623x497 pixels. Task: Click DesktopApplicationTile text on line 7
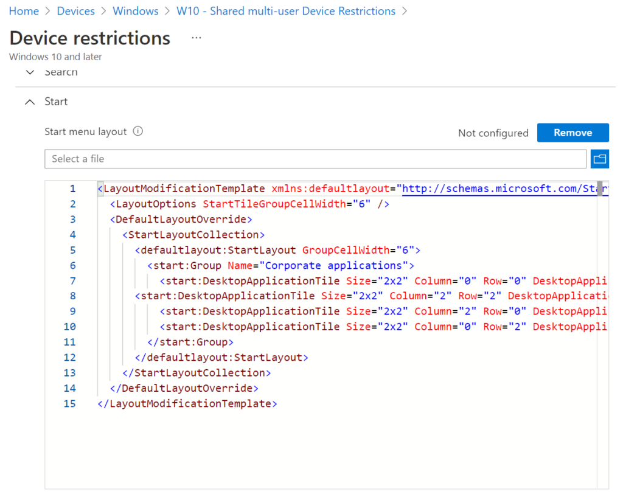tap(271, 281)
